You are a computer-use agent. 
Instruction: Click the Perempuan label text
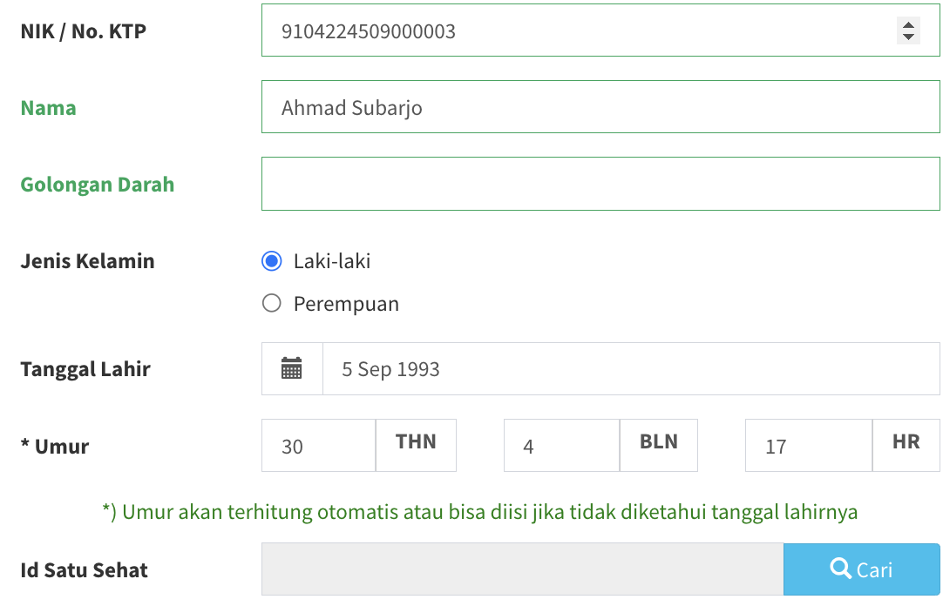346,304
